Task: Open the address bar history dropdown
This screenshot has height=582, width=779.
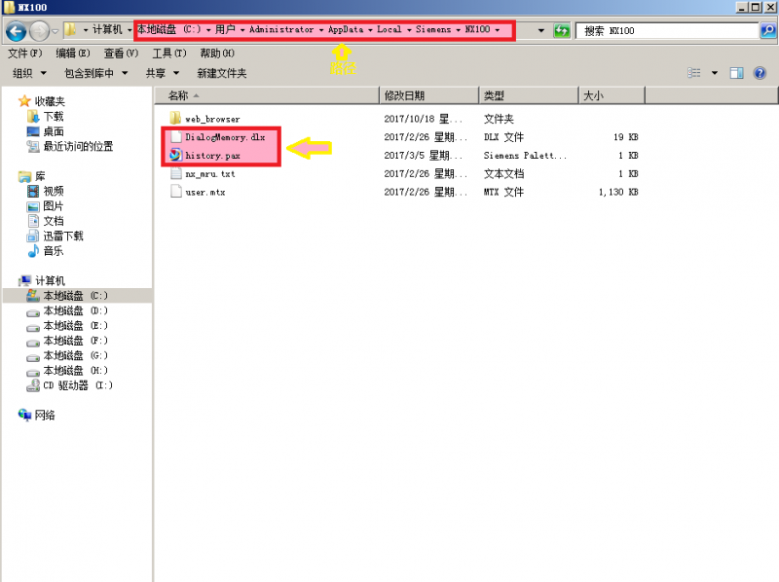Action: point(540,31)
